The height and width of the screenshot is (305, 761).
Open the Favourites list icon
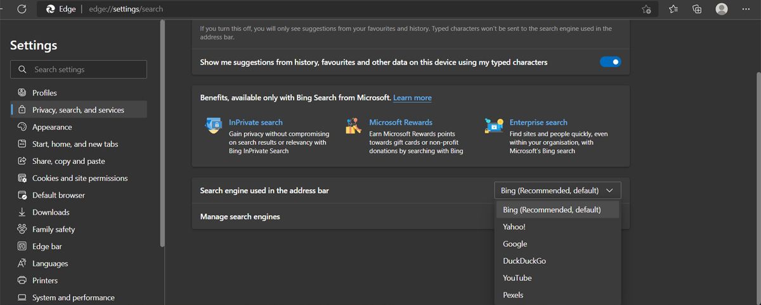pyautogui.click(x=673, y=9)
